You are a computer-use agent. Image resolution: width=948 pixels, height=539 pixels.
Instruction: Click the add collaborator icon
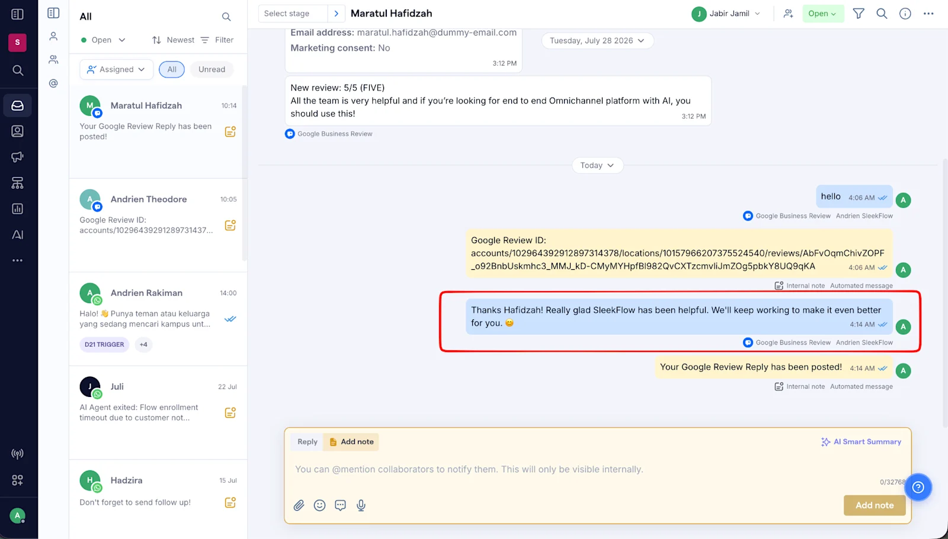tap(788, 14)
